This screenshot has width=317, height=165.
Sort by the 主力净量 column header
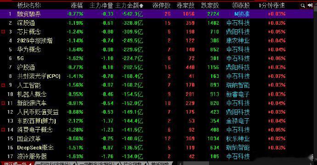[101, 5]
